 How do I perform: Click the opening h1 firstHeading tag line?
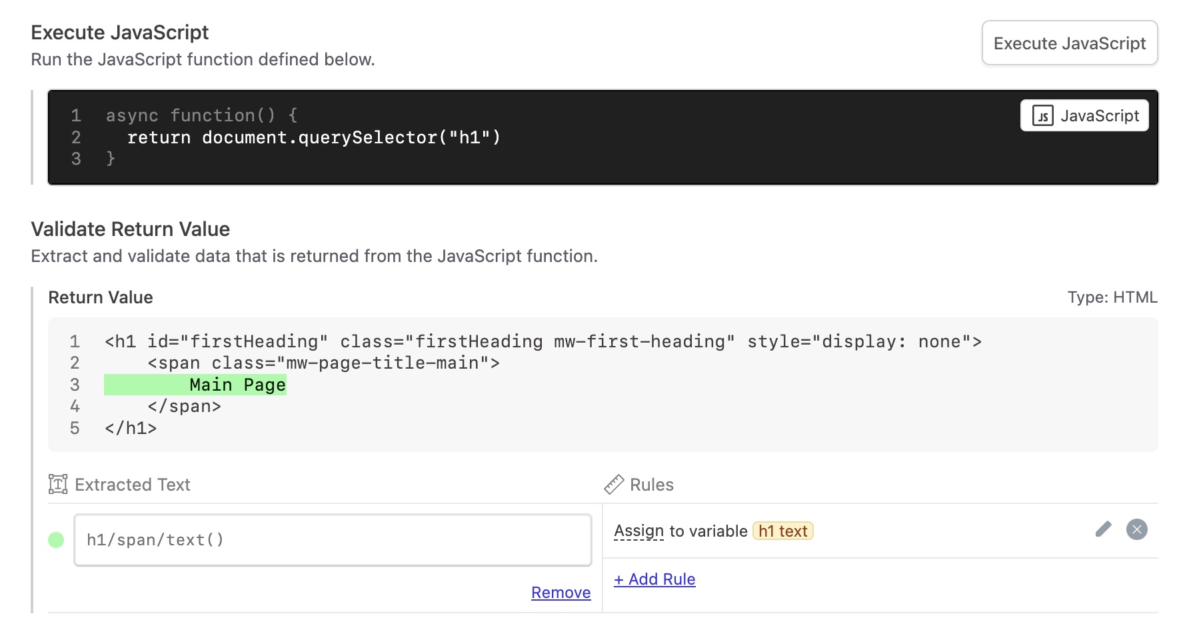tap(543, 342)
